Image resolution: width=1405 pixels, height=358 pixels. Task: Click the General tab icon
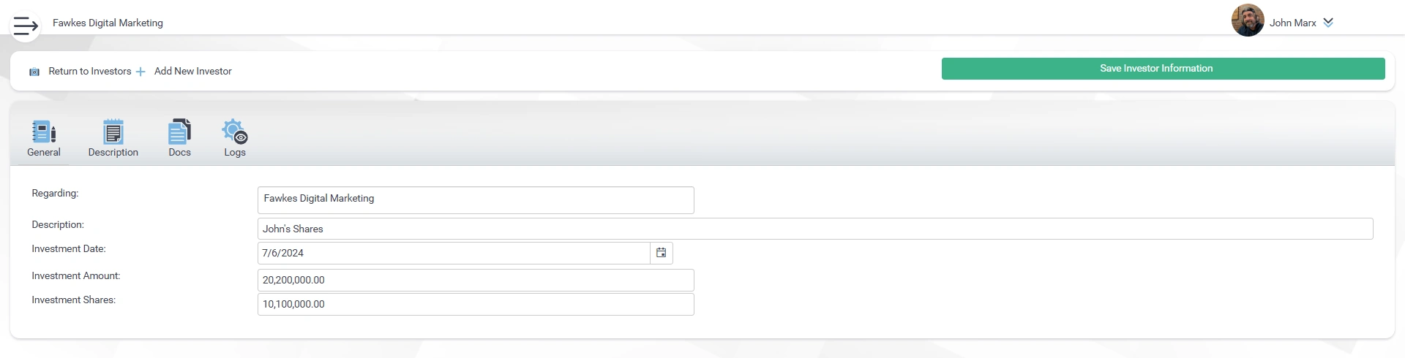(44, 132)
